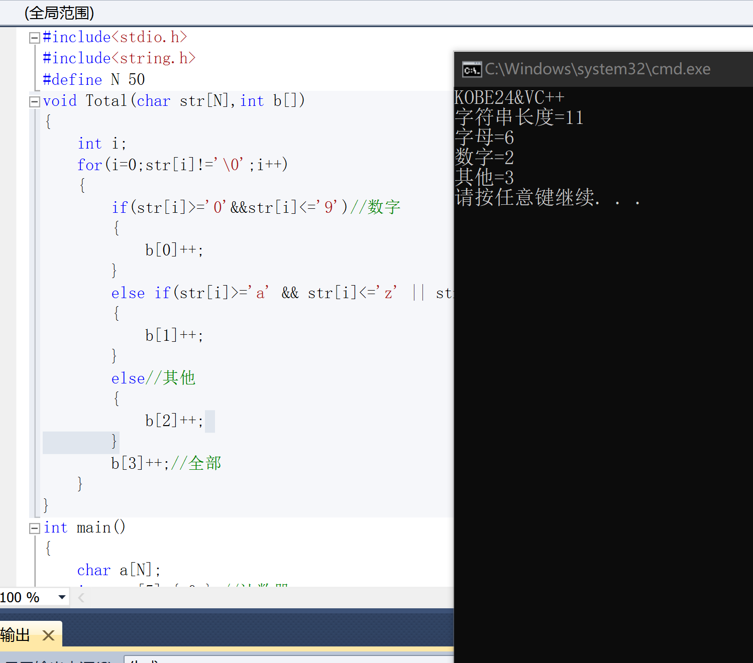
Task: Click 'KOBE24&VC++' in console output
Action: coord(509,97)
